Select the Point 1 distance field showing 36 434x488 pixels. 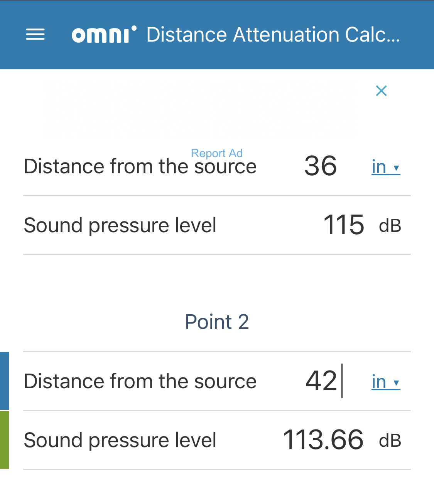pyautogui.click(x=321, y=166)
